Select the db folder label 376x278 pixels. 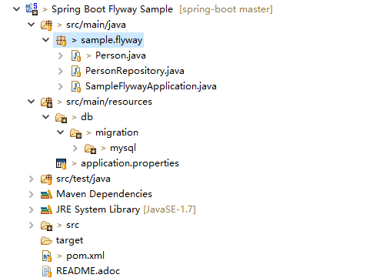point(87,117)
